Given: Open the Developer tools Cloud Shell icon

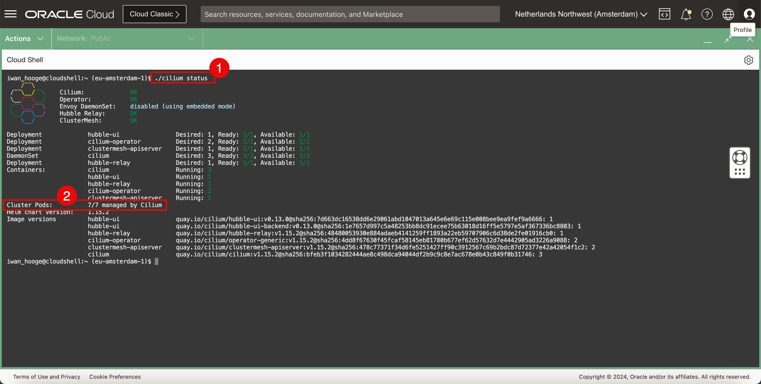Looking at the screenshot, I should (664, 14).
